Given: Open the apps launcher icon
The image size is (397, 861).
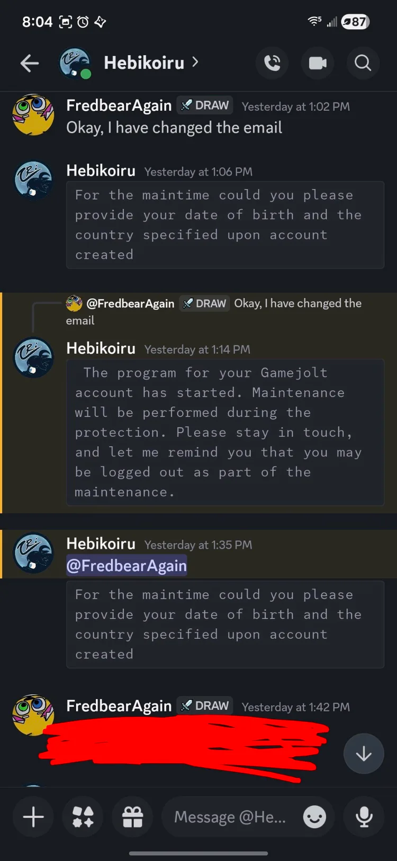Looking at the screenshot, I should [83, 816].
